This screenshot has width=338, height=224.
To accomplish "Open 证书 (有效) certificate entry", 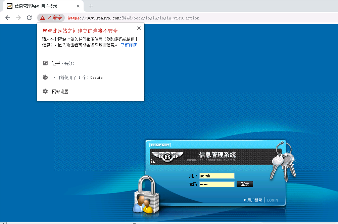I will point(63,63).
